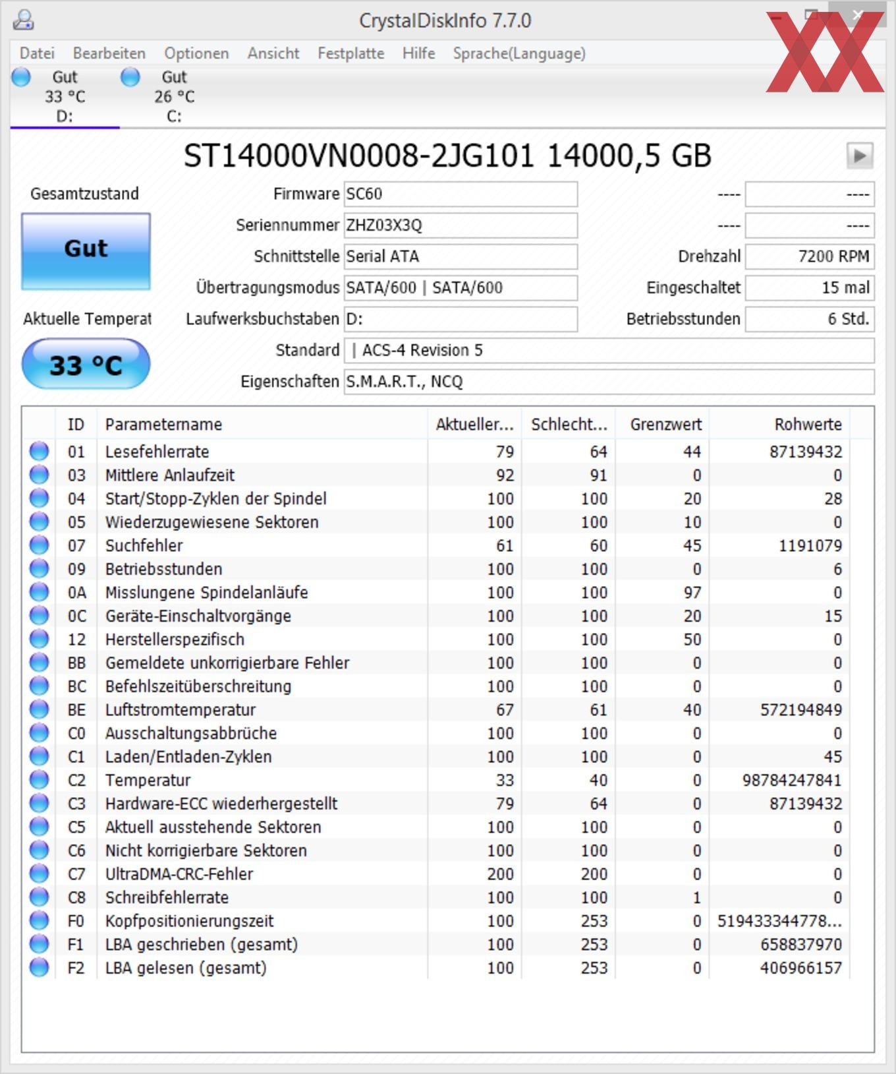Open the Datei menu
This screenshot has width=896, height=1074.
click(37, 53)
